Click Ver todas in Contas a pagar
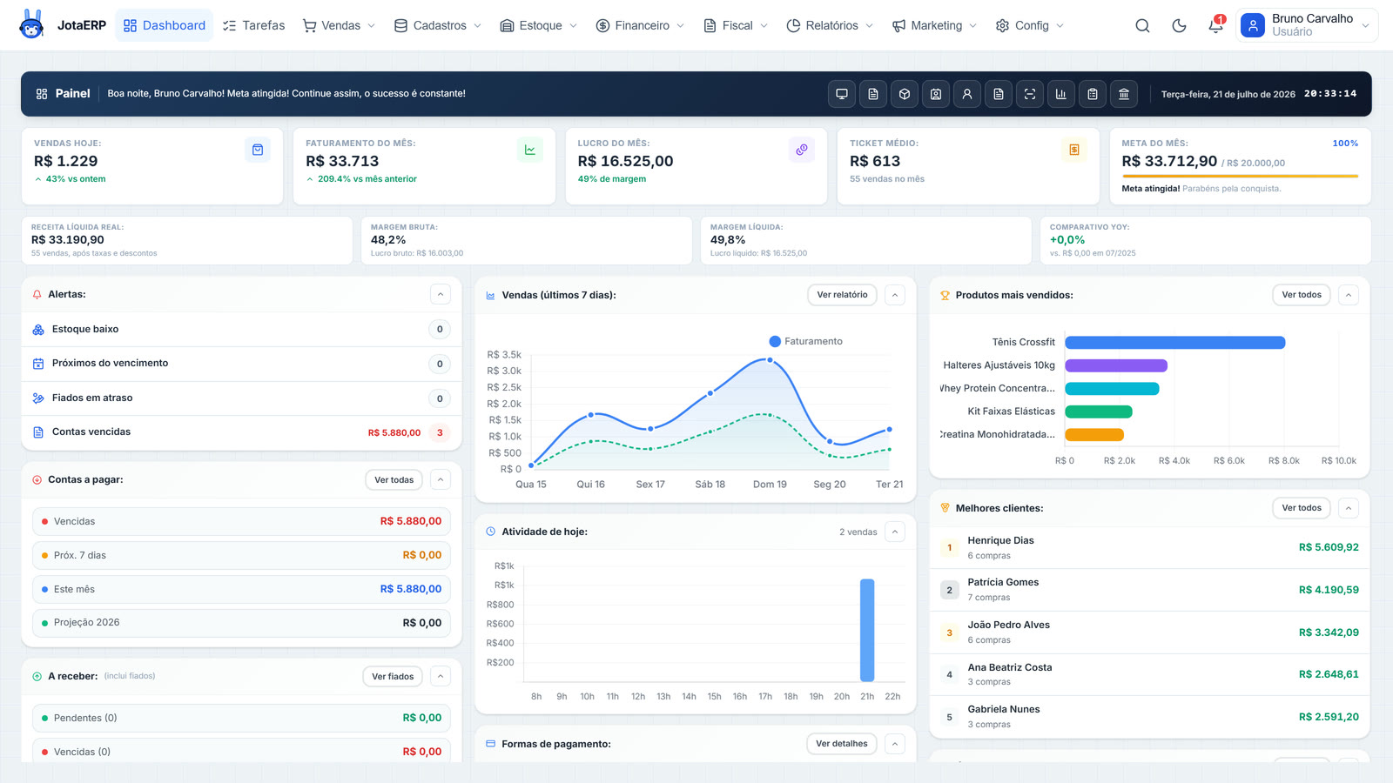1393x783 pixels. point(394,480)
